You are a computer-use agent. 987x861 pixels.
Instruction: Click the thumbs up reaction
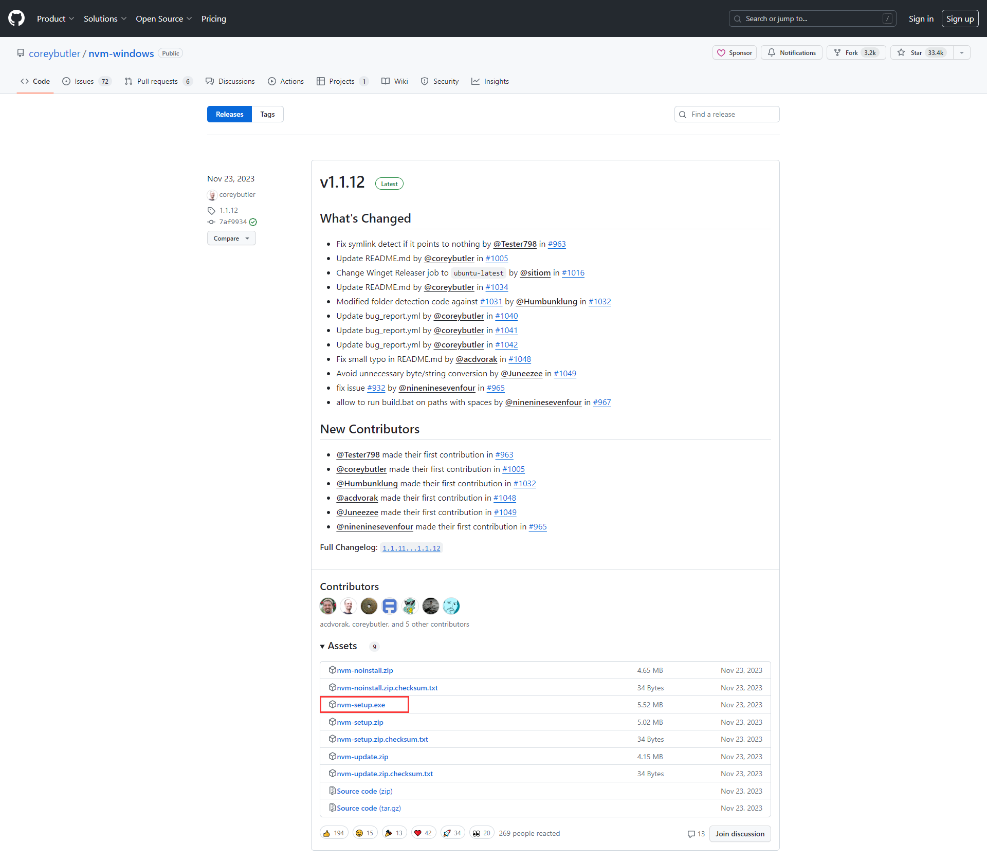334,833
